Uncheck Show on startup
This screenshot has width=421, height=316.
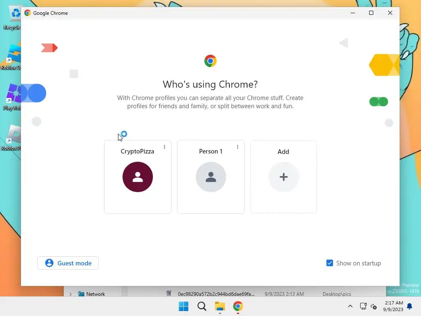click(x=329, y=263)
